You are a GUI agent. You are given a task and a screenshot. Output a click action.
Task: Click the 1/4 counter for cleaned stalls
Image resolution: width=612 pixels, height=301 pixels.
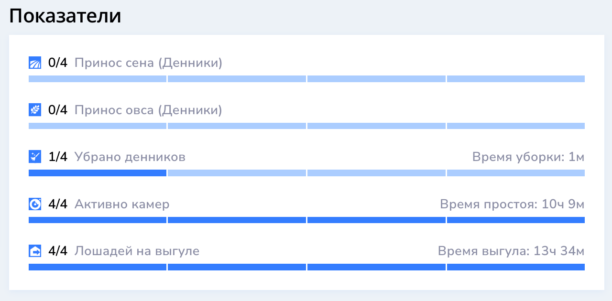point(58,157)
